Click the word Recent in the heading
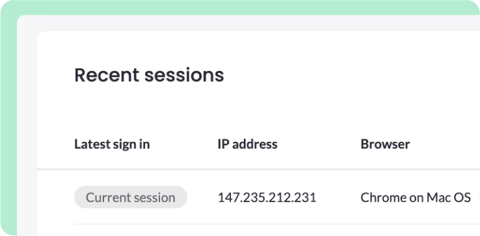The height and width of the screenshot is (236, 480). click(x=107, y=75)
